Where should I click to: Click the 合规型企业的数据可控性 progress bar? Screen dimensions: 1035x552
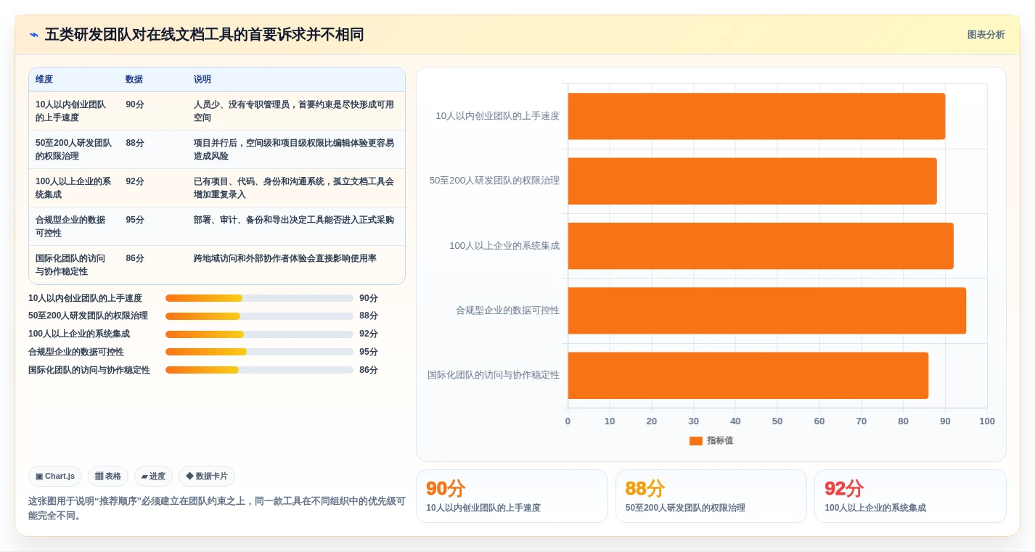click(x=259, y=352)
